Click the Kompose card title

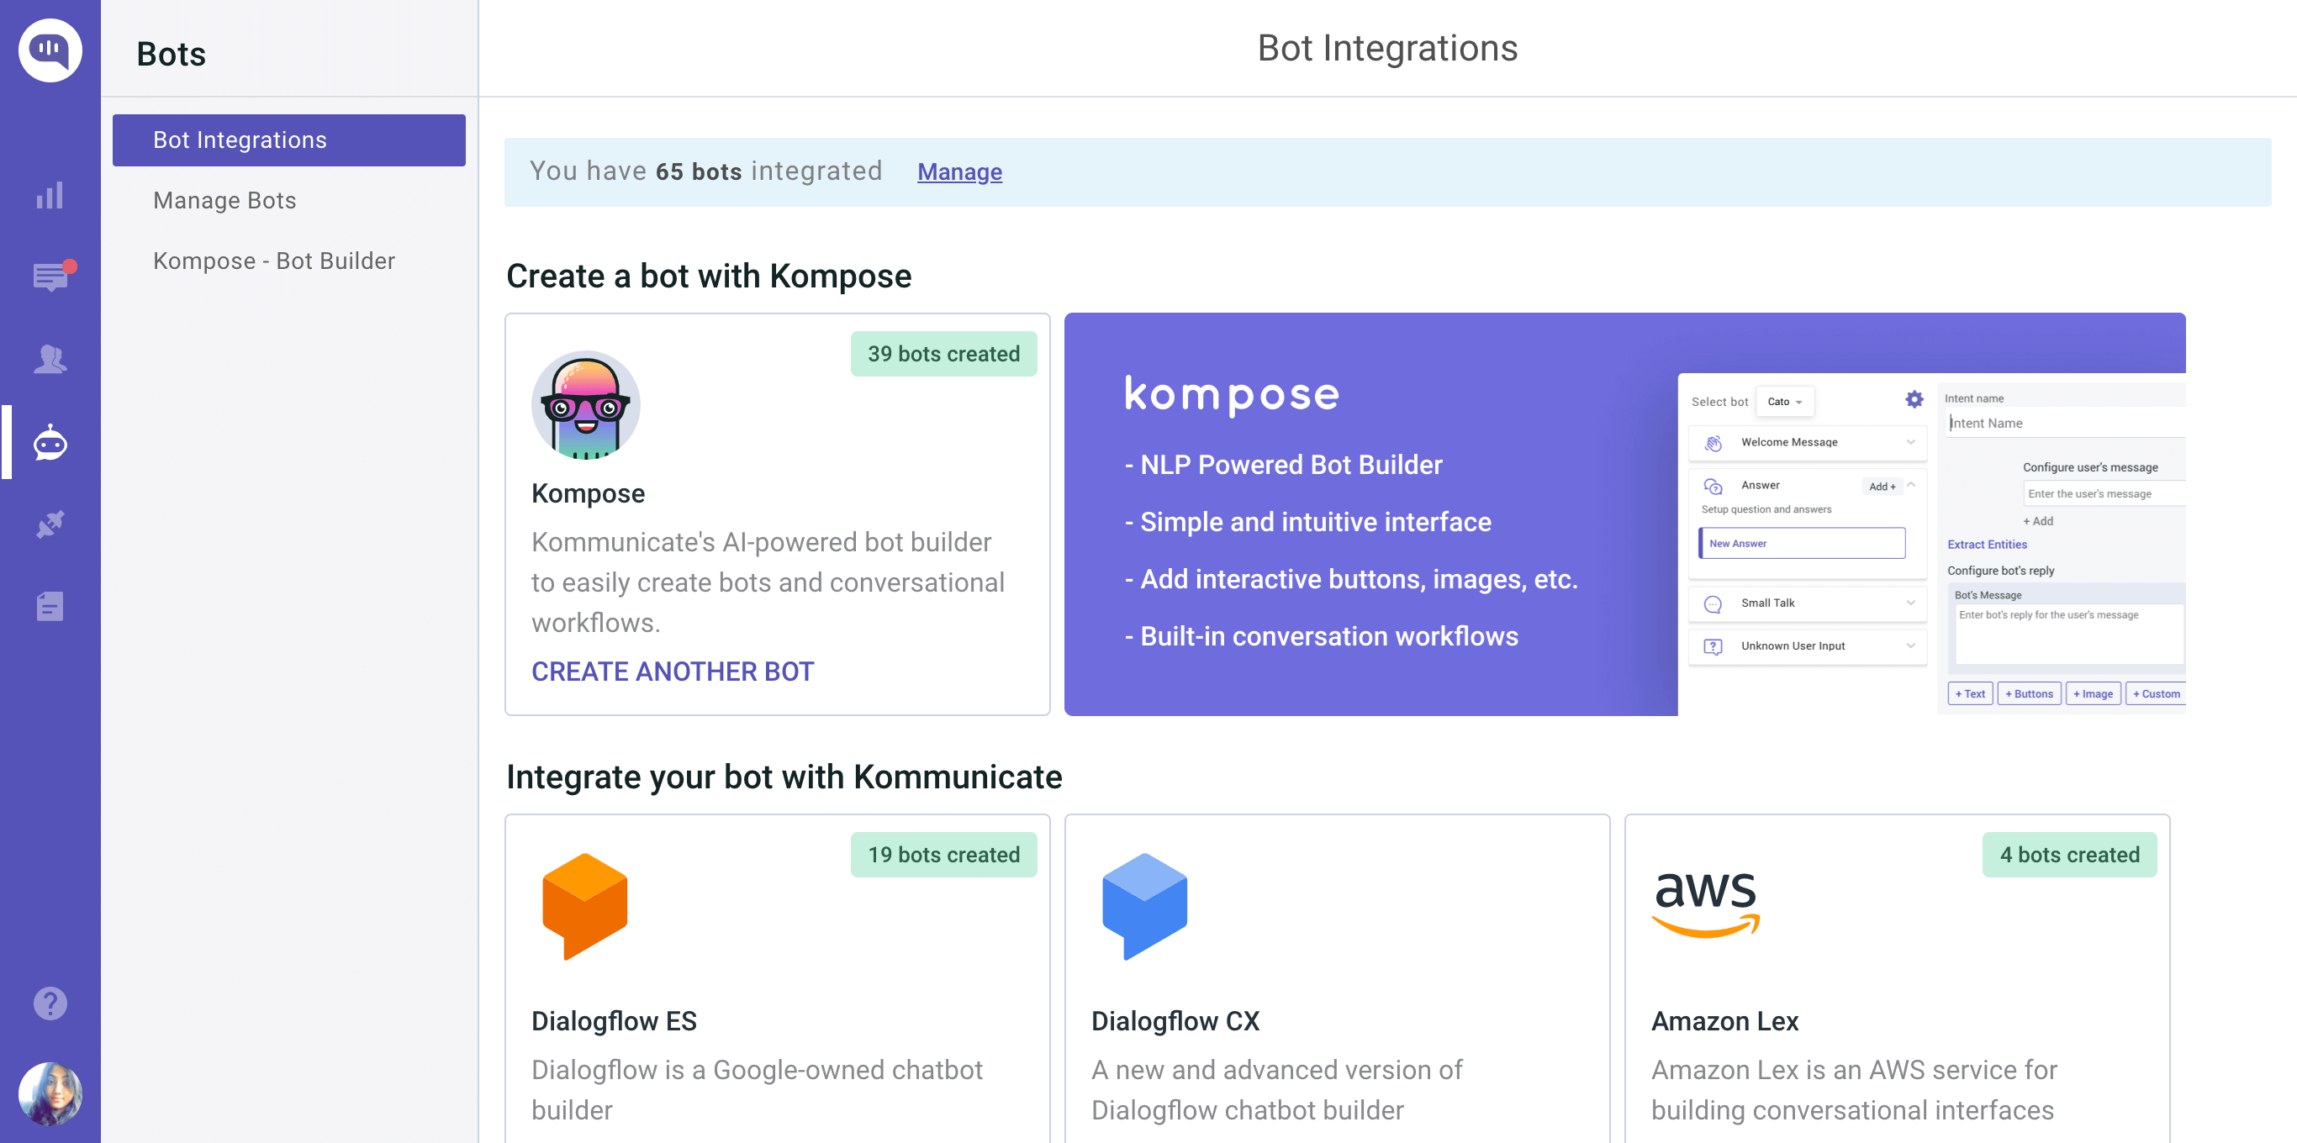coord(588,493)
